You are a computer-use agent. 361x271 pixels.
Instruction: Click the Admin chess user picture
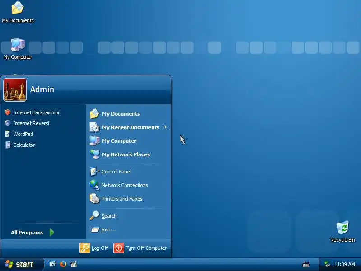coord(15,90)
